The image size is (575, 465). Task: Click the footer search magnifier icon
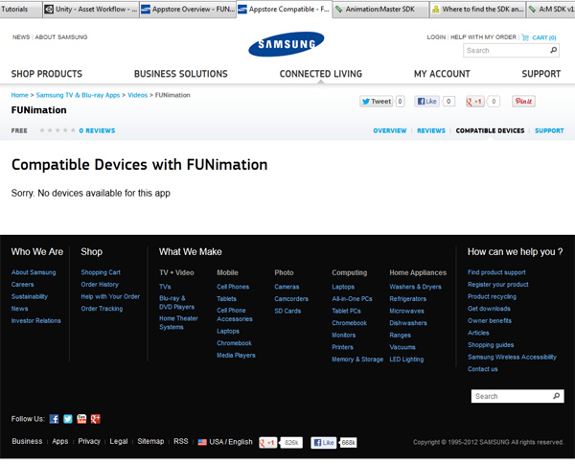click(556, 396)
